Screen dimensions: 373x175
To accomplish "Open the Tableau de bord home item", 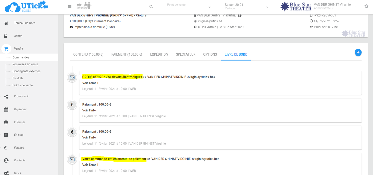I will [x=24, y=23].
